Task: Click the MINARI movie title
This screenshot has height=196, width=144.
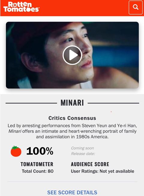Action: click(x=72, y=103)
